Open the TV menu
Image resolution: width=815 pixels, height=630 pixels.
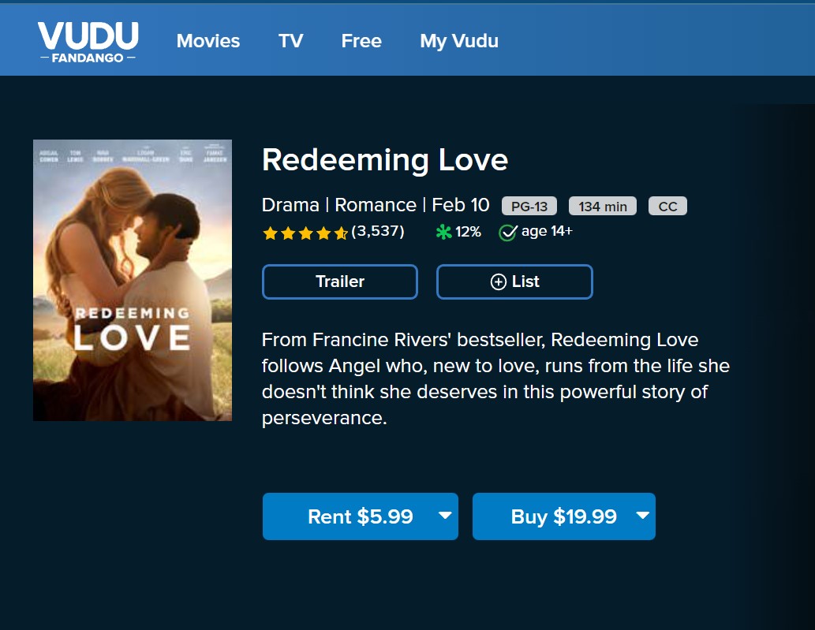(290, 41)
